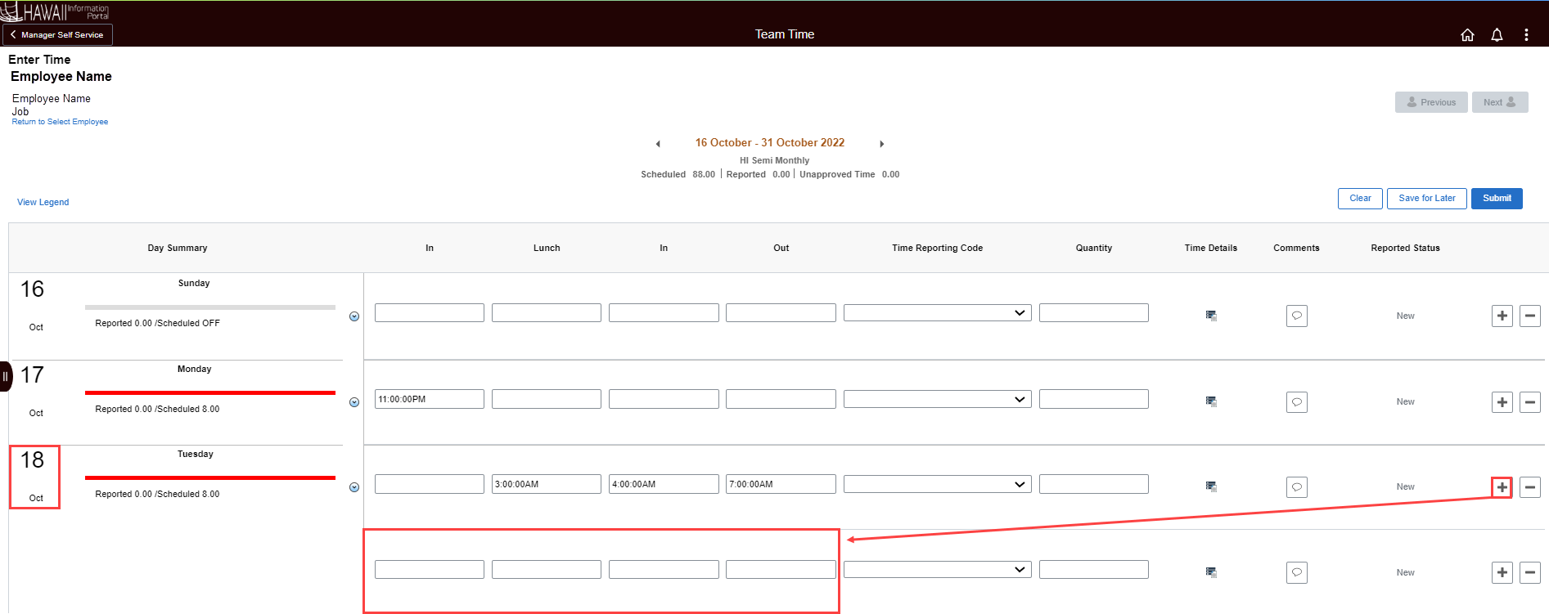
Task: Open Time Details icon in the last row
Action: click(1211, 572)
